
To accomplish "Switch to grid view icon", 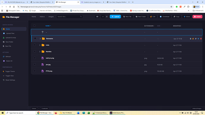I will [103, 17].
